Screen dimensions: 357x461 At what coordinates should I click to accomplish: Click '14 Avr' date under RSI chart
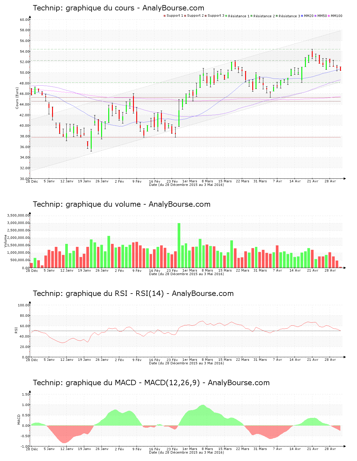[x=295, y=360]
